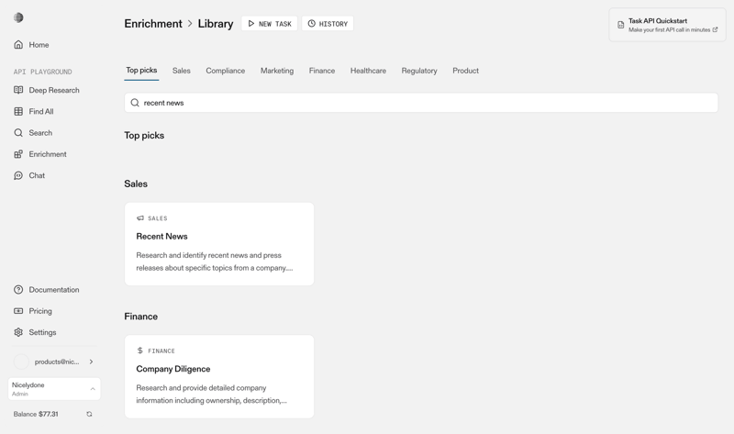Click the app logo in the sidebar
Screen dimensions: 734x434
click(x=18, y=17)
